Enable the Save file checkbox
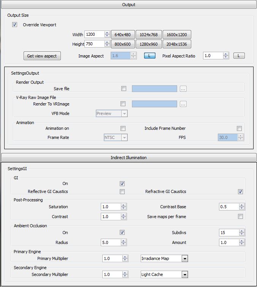Viewport: 257px width, 287px height. click(x=124, y=89)
